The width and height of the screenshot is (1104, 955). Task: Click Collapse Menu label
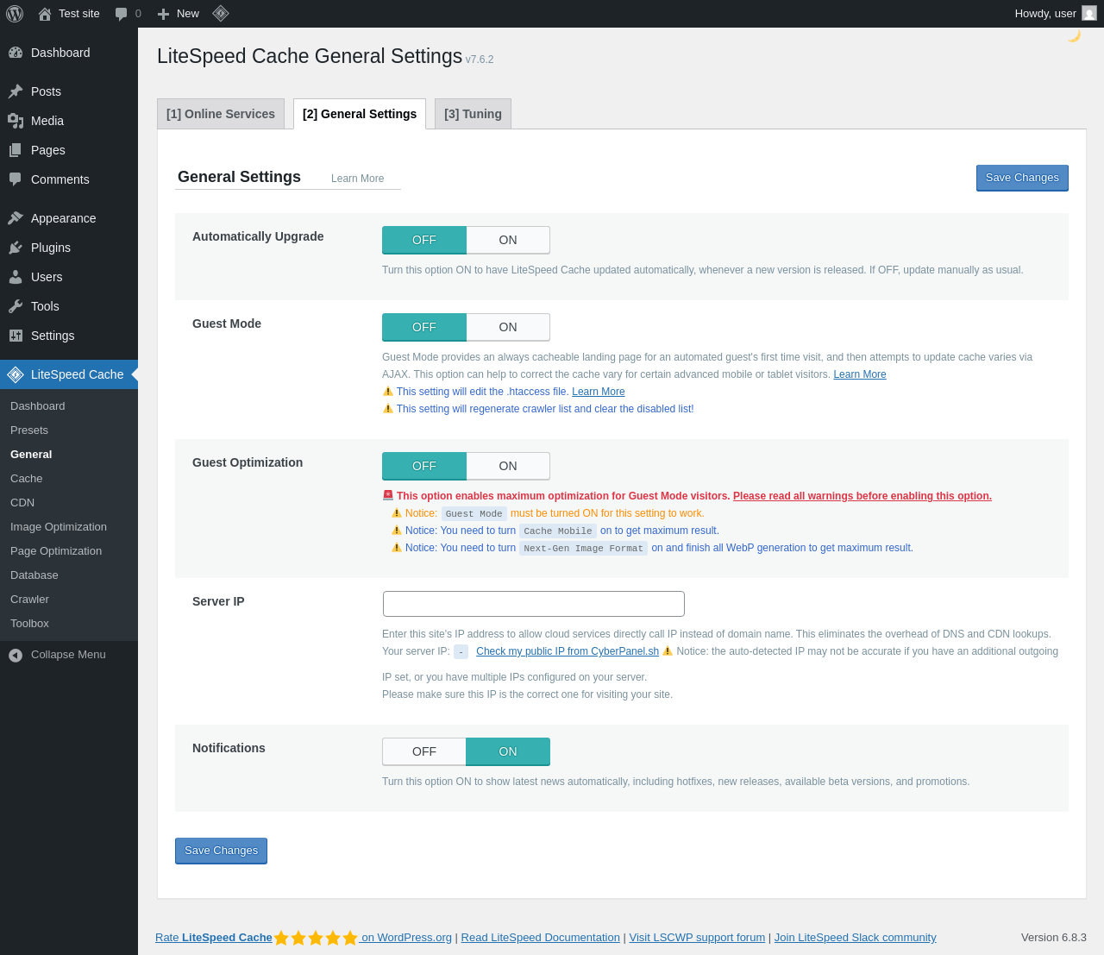68,655
